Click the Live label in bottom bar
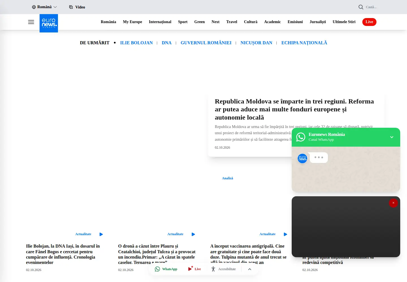 pos(198,269)
